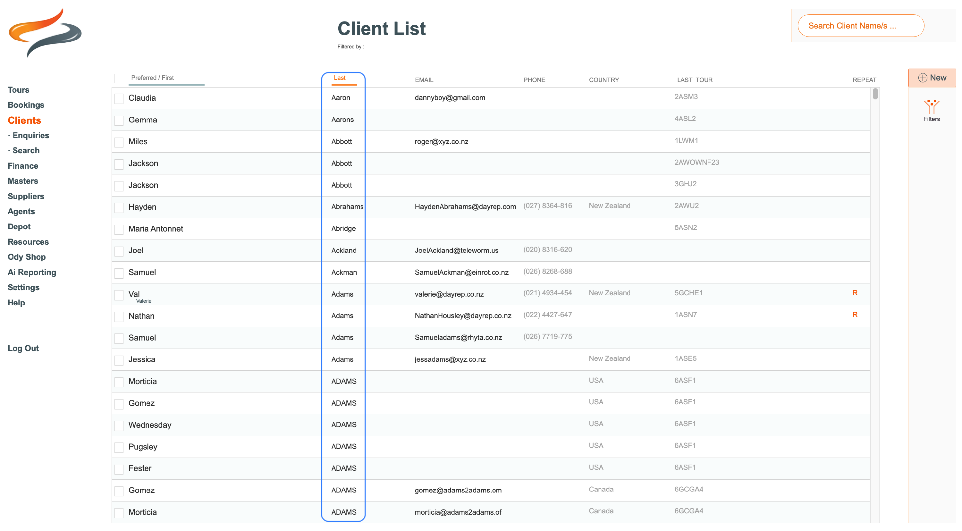Sort by Preferred / First column header
The image size is (962, 531).
(x=152, y=78)
